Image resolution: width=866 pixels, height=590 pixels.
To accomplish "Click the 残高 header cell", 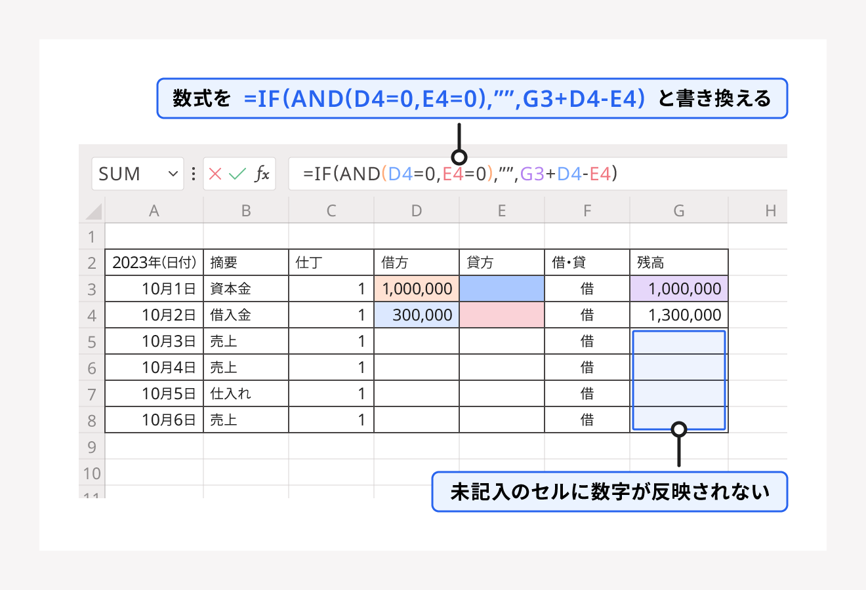I will pos(679,262).
